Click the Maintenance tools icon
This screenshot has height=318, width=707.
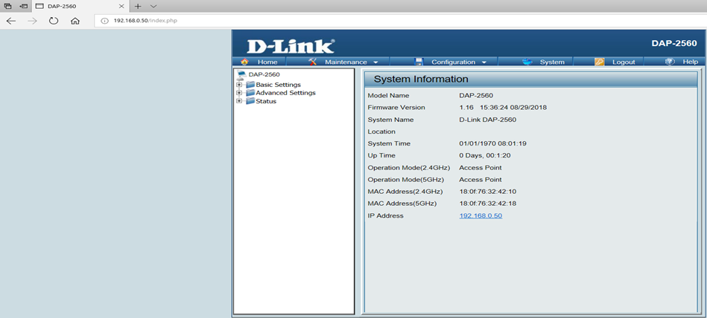[x=312, y=62]
